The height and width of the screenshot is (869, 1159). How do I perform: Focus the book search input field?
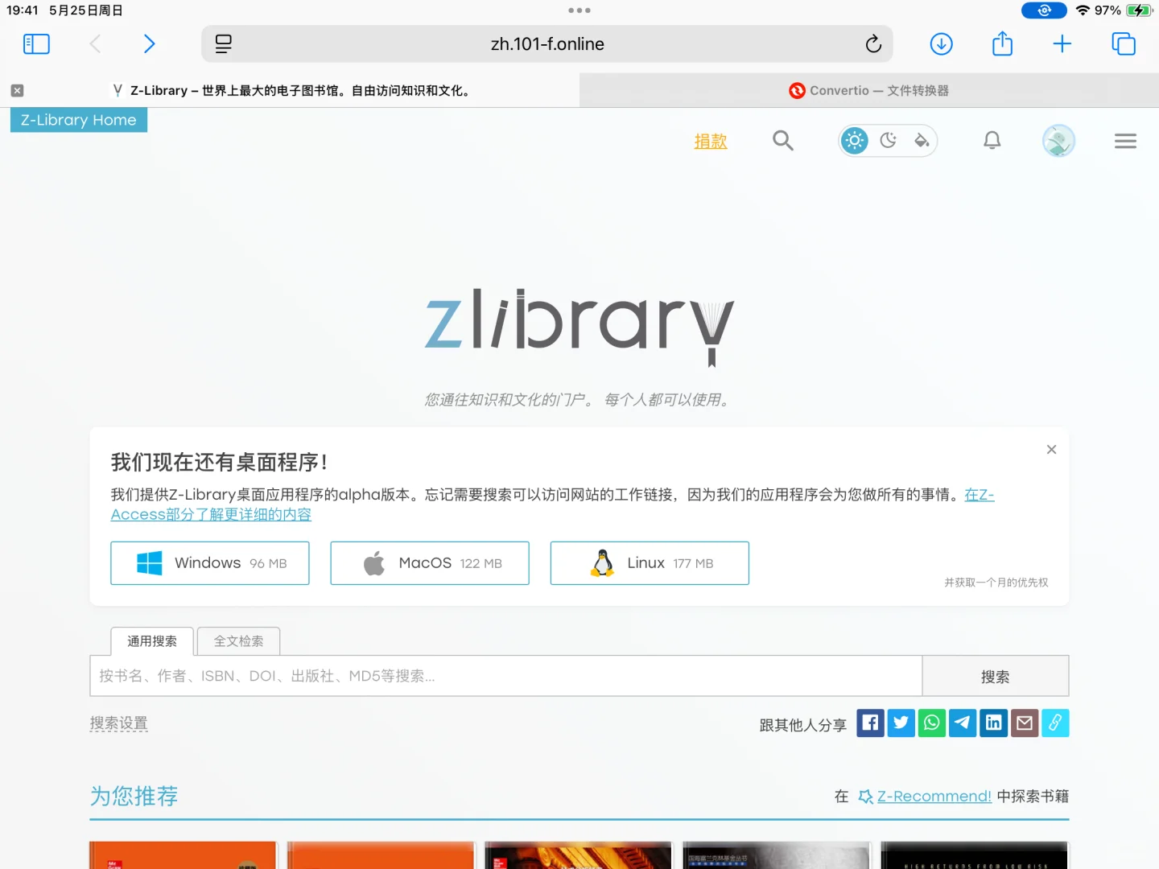[x=505, y=676]
